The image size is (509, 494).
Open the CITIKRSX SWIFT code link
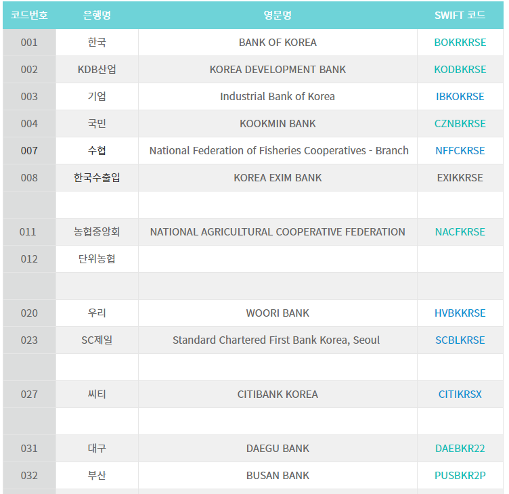coord(460,394)
